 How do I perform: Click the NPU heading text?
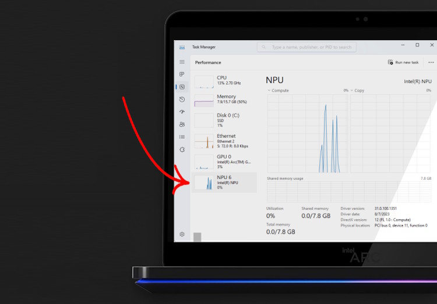(x=274, y=80)
